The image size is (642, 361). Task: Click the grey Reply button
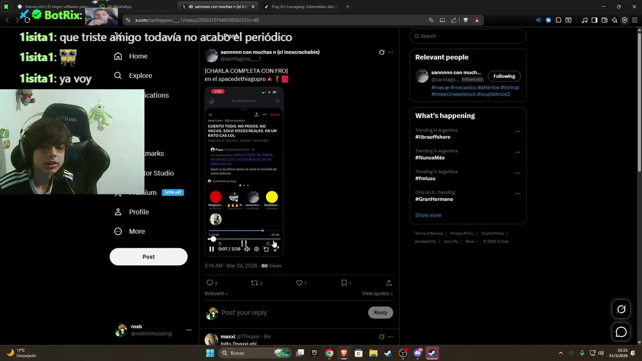(381, 312)
